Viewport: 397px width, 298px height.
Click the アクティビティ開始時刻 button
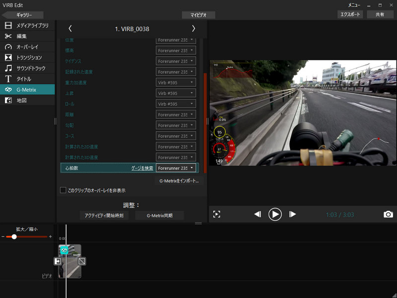coord(104,216)
